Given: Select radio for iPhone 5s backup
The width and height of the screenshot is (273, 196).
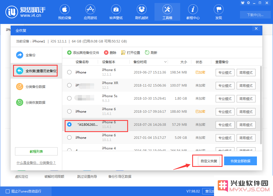Looking at the screenshot, I should (69, 98).
